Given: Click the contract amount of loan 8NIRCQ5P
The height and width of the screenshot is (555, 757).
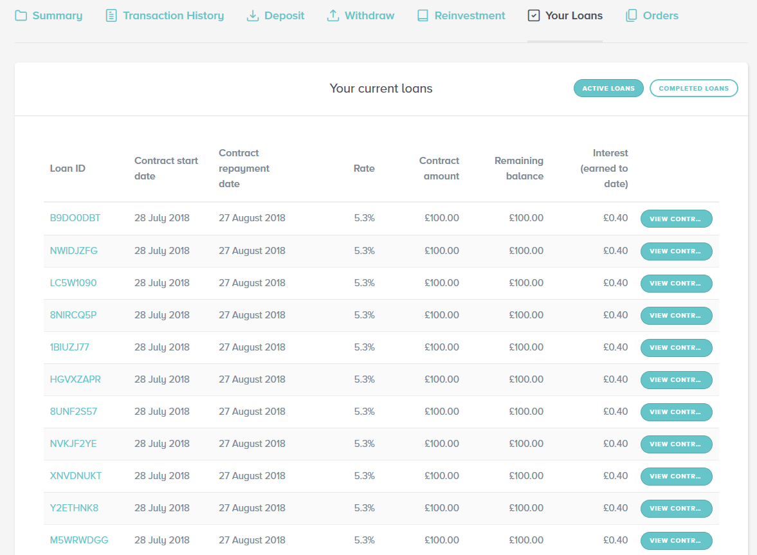Looking at the screenshot, I should pos(442,315).
